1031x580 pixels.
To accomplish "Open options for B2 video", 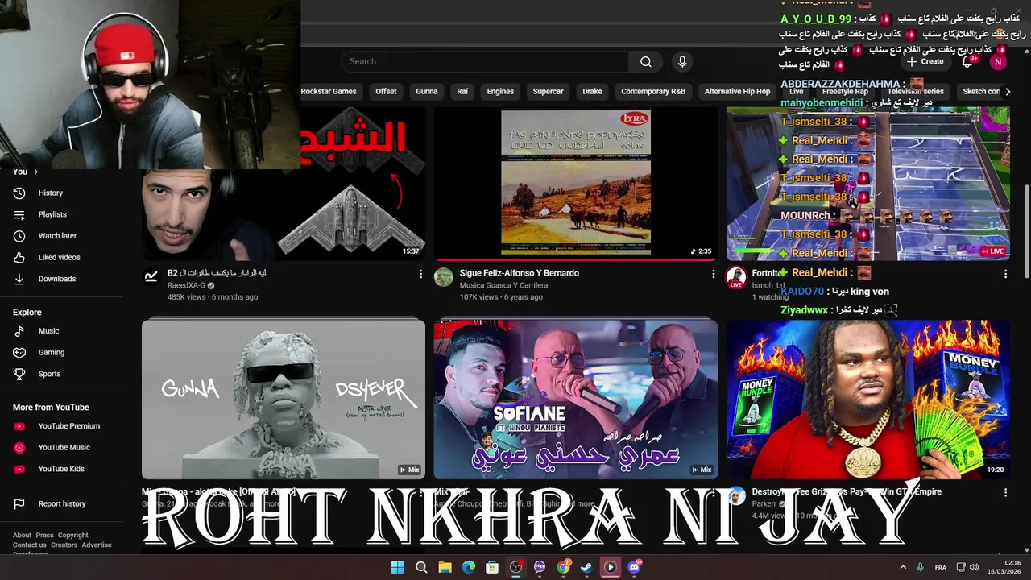I will click(x=420, y=274).
